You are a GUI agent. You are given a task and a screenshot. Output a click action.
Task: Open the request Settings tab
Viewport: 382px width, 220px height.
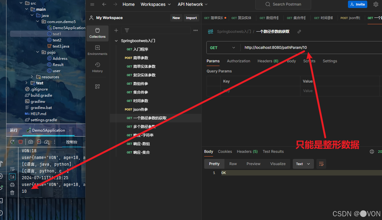tap(330, 61)
